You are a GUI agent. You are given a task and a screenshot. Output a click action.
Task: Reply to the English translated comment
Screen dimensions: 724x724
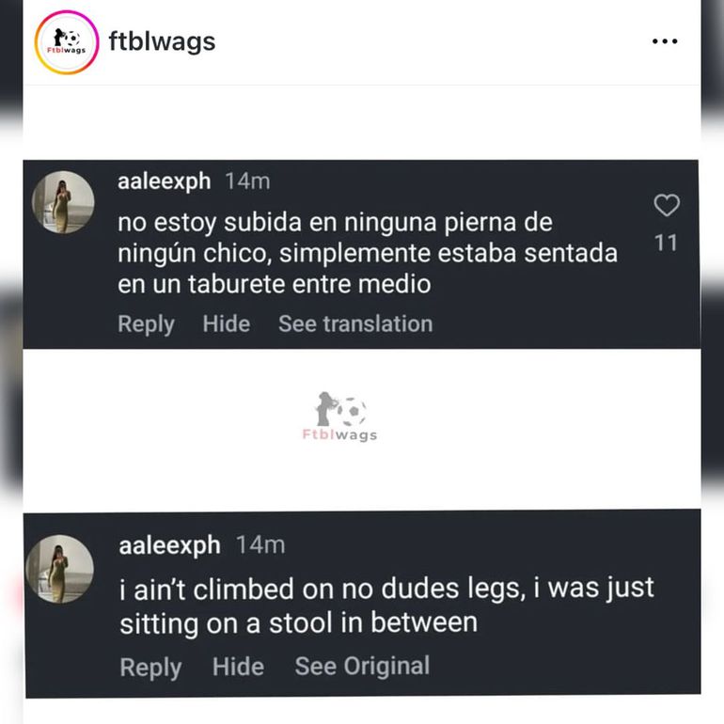click(150, 668)
